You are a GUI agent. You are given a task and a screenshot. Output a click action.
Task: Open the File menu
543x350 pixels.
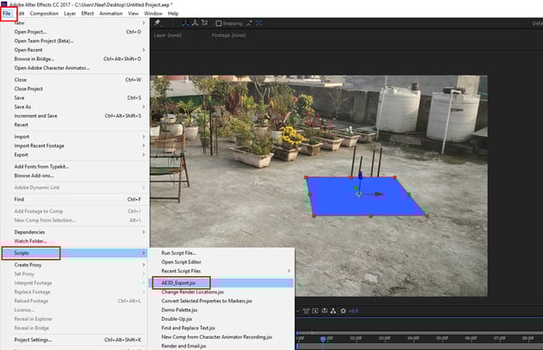(x=7, y=14)
